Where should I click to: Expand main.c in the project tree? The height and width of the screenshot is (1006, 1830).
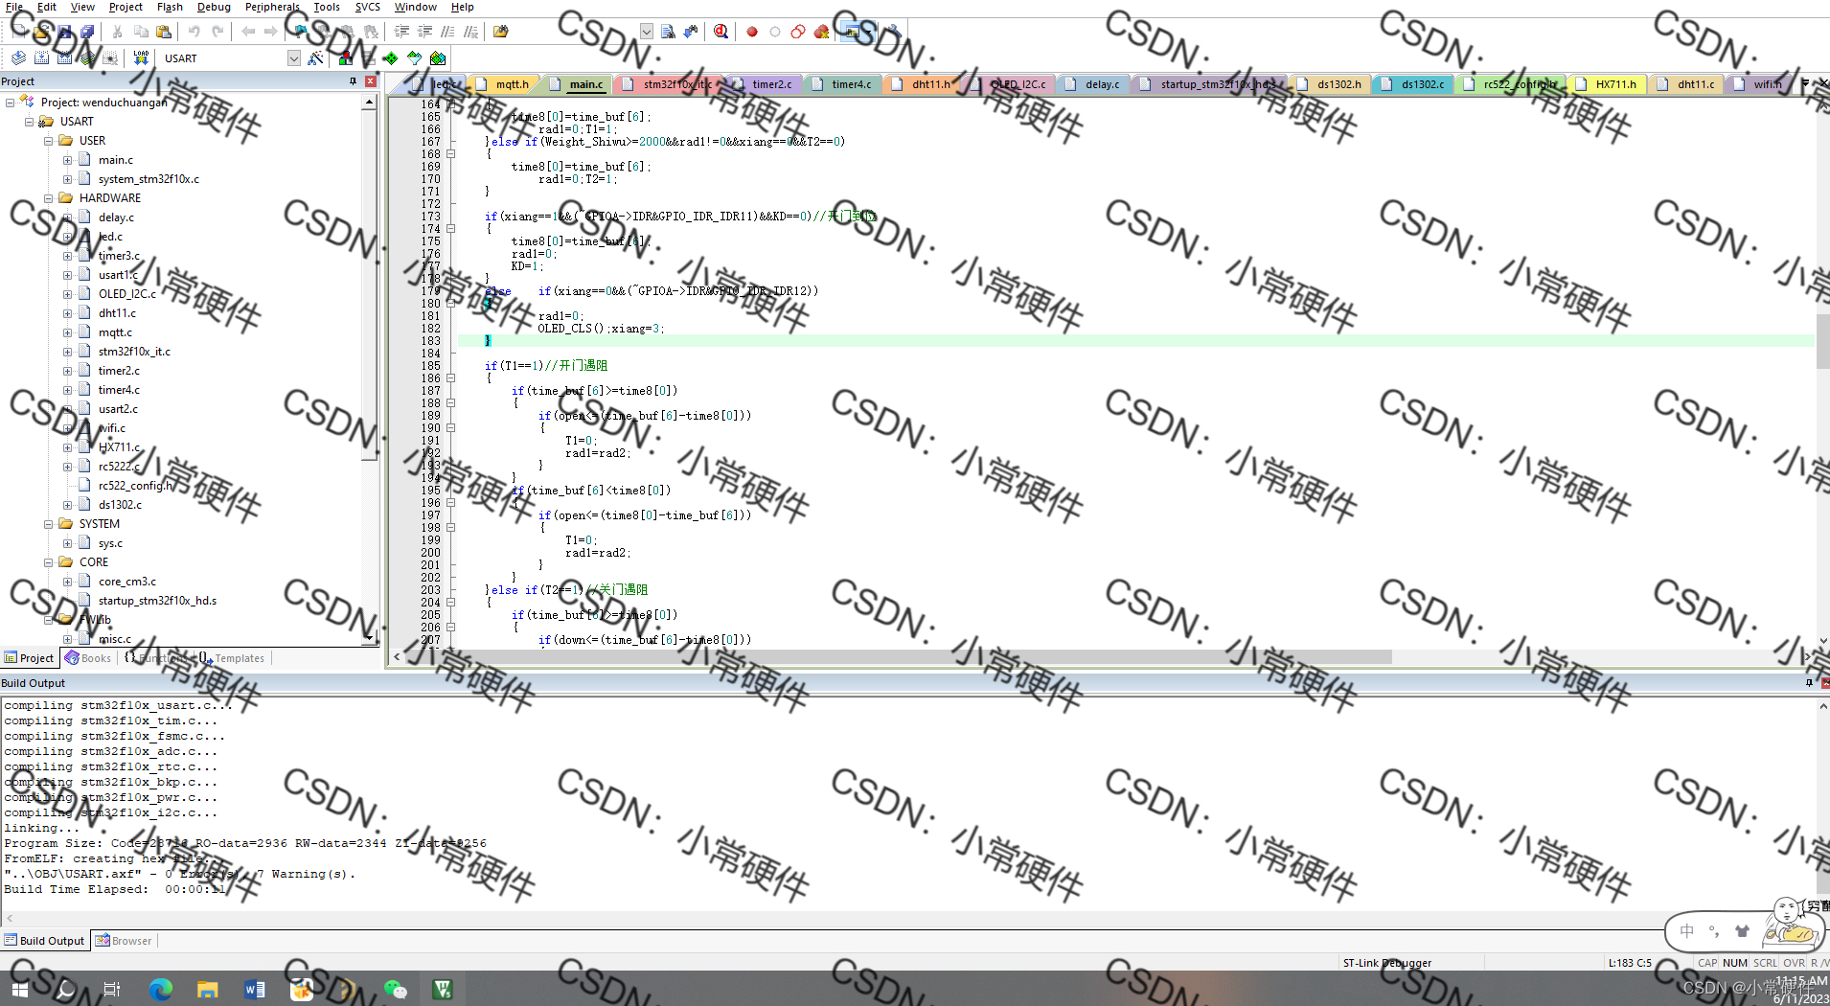[x=67, y=159]
